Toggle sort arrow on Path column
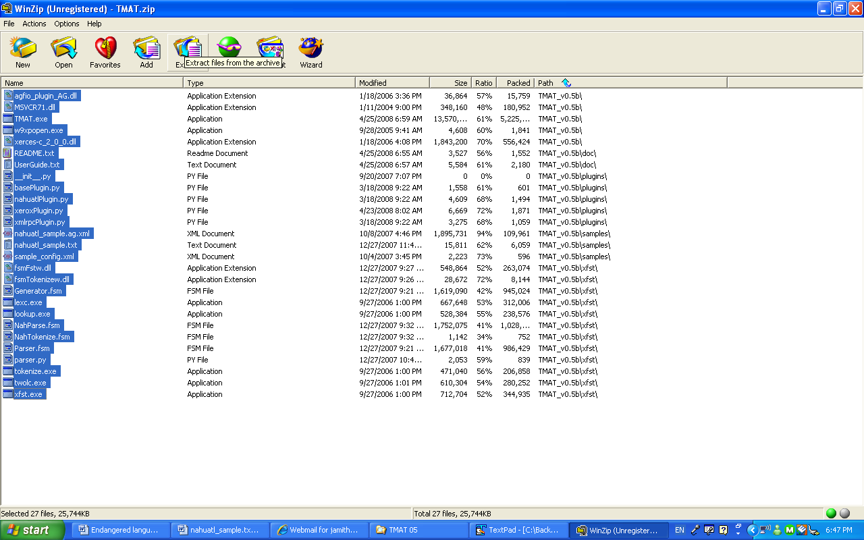 click(566, 83)
